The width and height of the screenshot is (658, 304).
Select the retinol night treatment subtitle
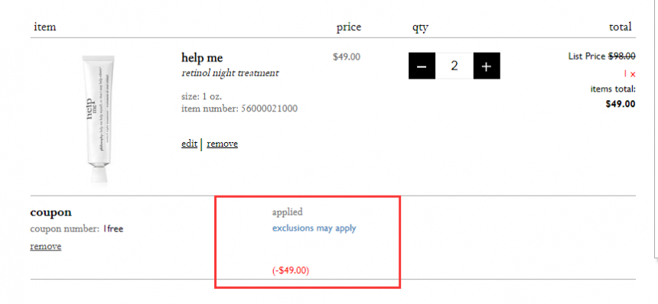tap(230, 73)
